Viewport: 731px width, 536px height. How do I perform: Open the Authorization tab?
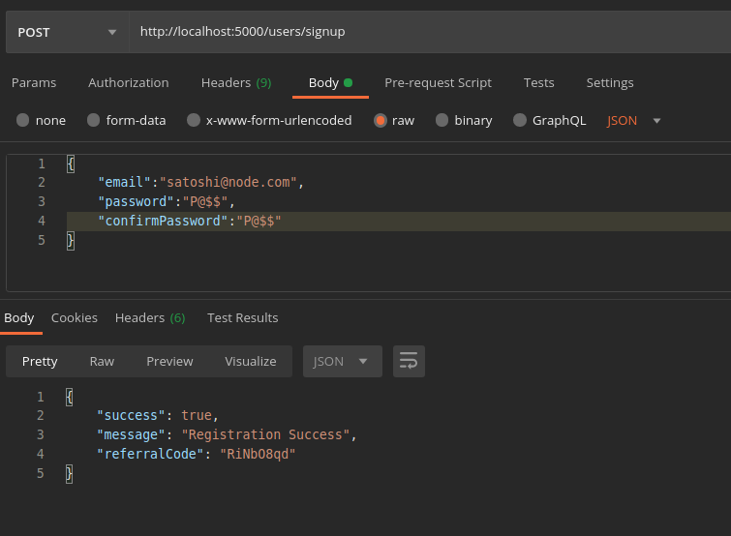click(x=129, y=82)
